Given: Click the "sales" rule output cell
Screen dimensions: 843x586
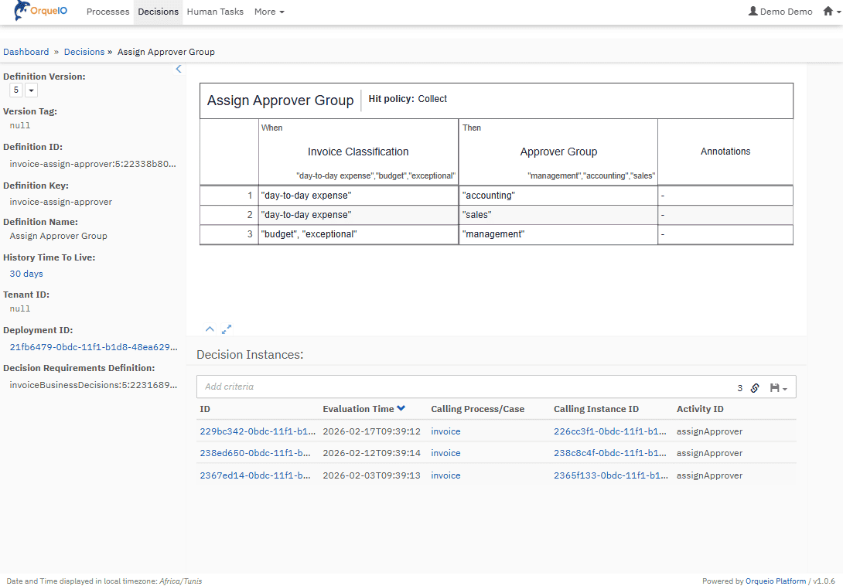Looking at the screenshot, I should pos(558,215).
